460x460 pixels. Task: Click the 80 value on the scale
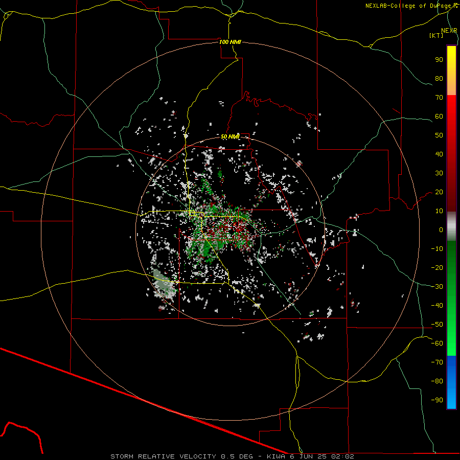(439, 79)
